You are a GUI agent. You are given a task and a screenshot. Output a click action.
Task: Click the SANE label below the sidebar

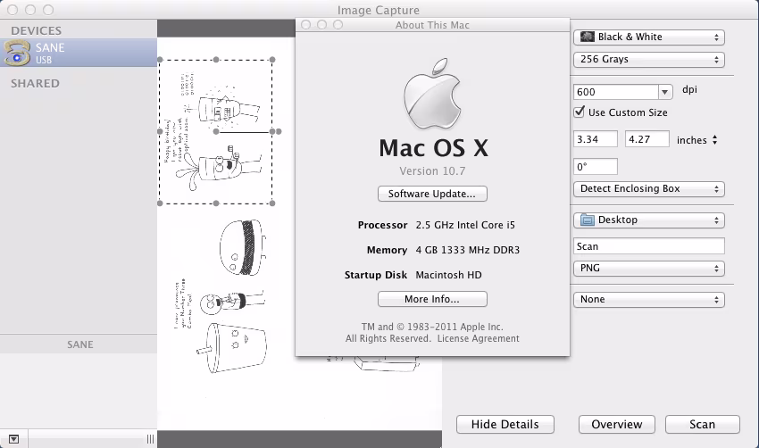click(x=80, y=344)
